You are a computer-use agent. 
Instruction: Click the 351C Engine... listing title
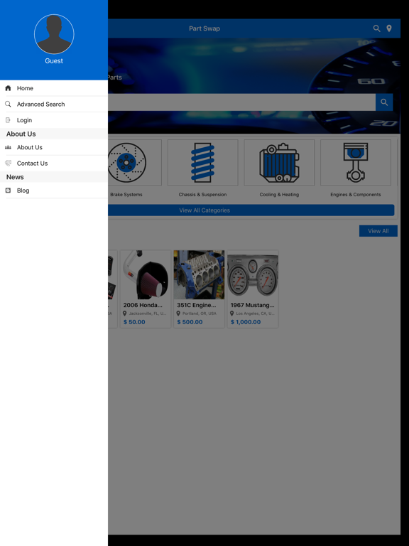pyautogui.click(x=197, y=305)
